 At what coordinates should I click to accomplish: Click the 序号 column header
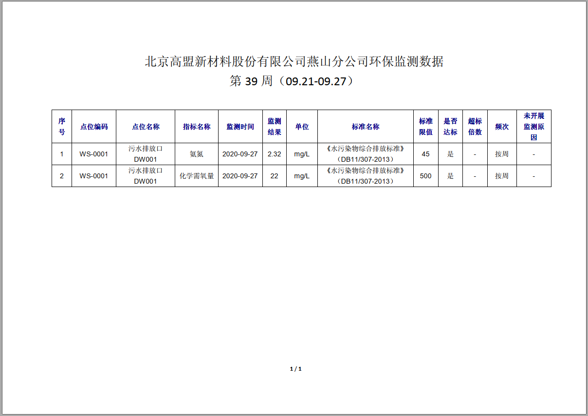pyautogui.click(x=60, y=126)
